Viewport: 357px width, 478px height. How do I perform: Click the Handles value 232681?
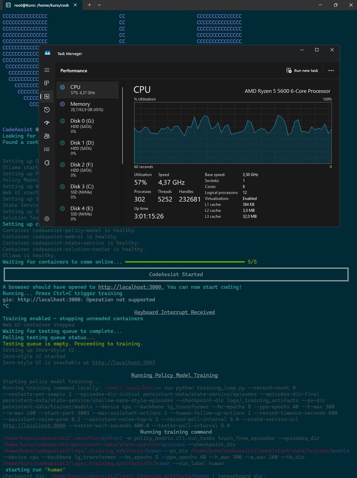pyautogui.click(x=190, y=199)
